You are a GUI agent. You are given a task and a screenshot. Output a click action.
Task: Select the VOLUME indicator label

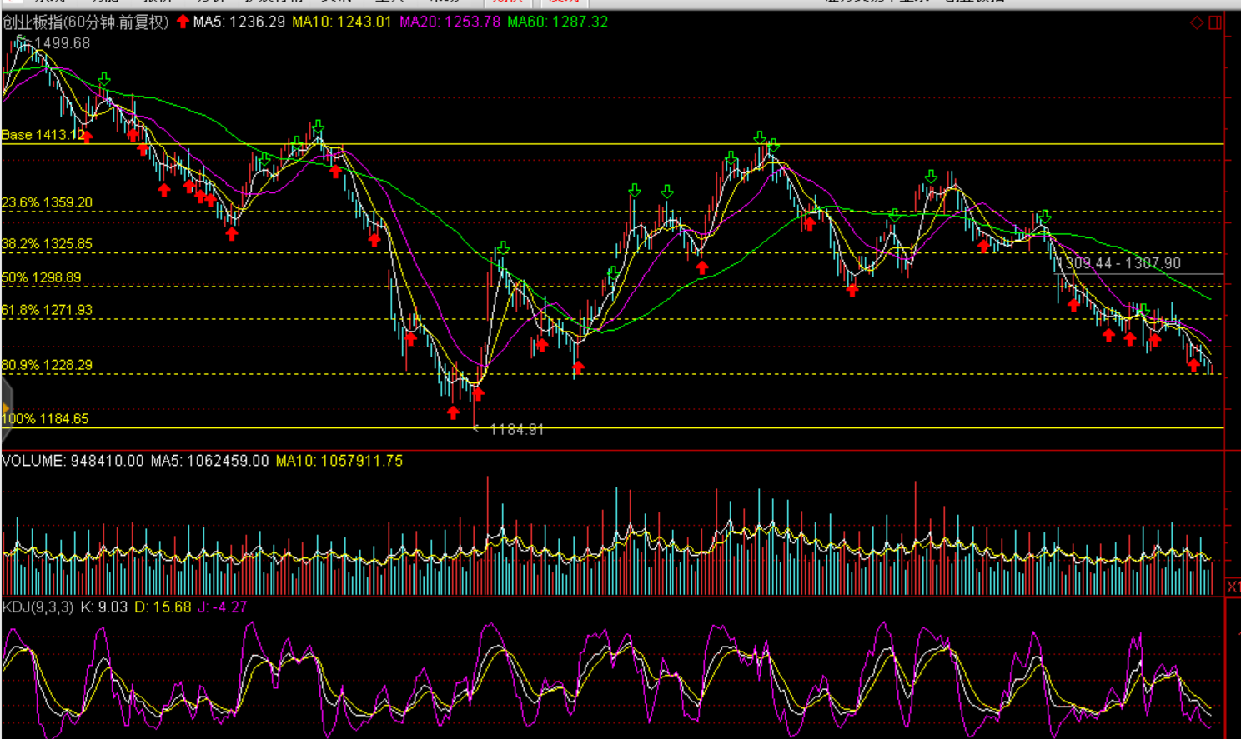tap(33, 461)
